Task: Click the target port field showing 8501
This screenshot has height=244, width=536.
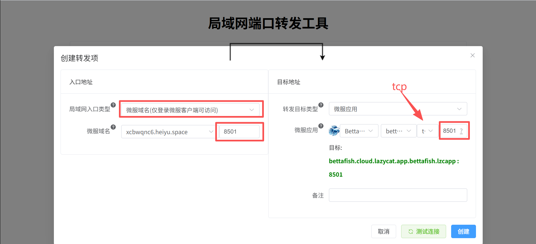Action: tap(453, 131)
